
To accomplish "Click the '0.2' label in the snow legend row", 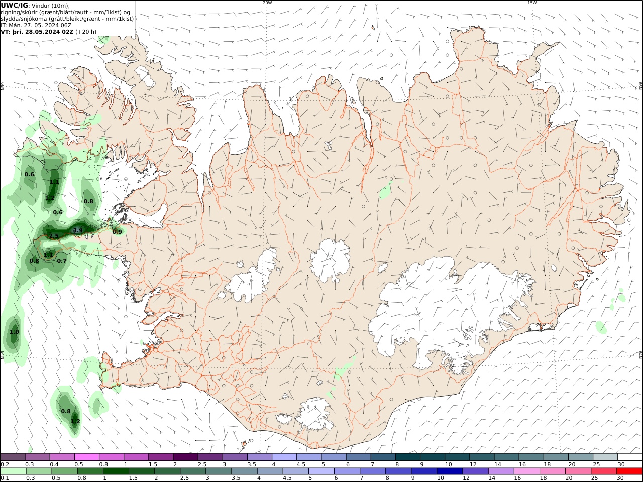I will (x=5, y=464).
